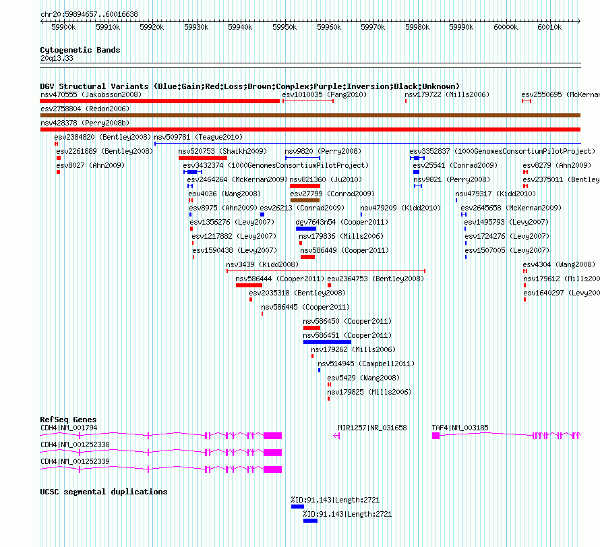Click the nsv179612 variant label

[x=561, y=279]
